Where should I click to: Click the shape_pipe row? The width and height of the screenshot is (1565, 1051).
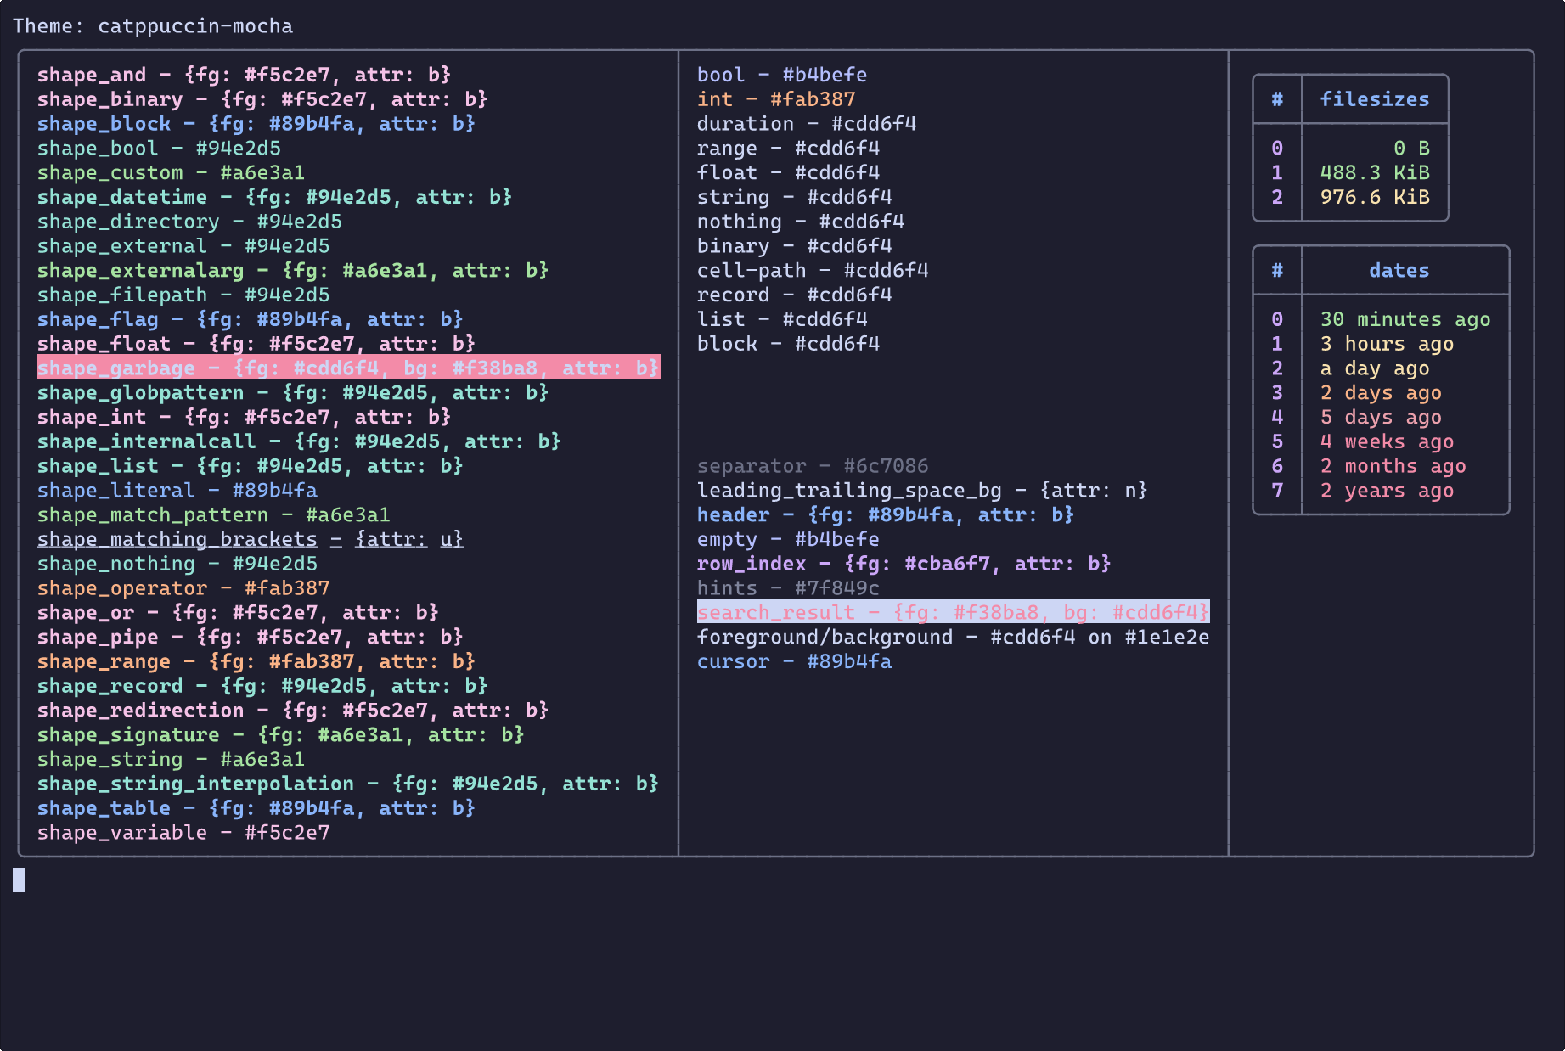click(251, 638)
